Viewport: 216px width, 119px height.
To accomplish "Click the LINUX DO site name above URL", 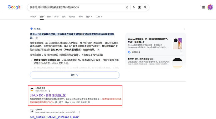I will pyautogui.click(x=40, y=88).
